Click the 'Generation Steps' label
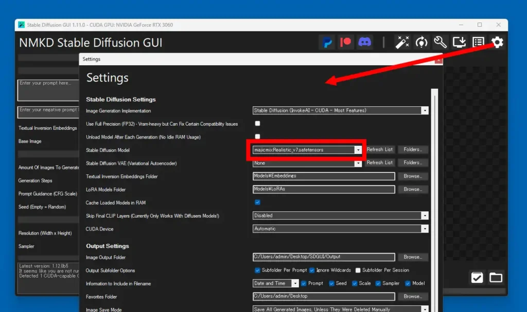The height and width of the screenshot is (312, 527). coord(36,181)
